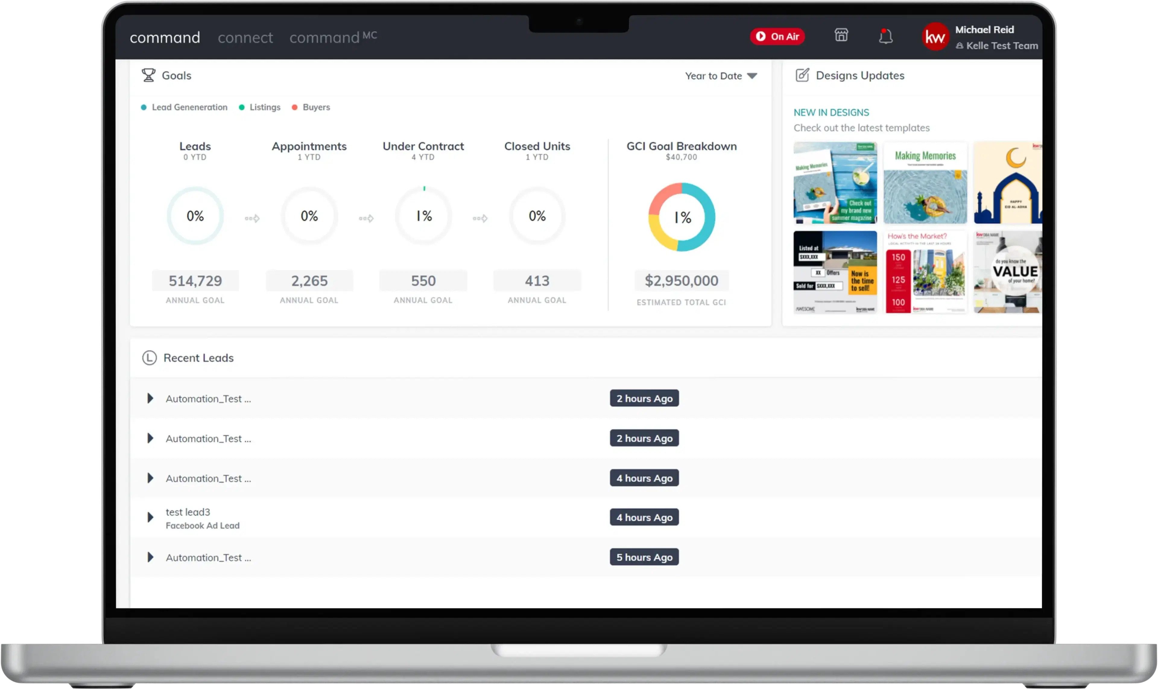
Task: Switch to the connect tab
Action: click(245, 37)
